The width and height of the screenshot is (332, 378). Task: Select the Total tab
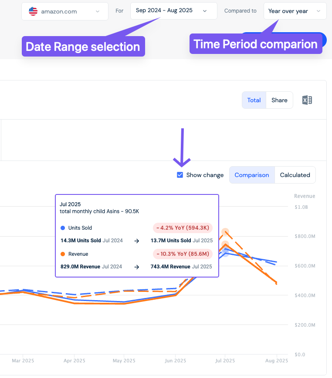pyautogui.click(x=254, y=100)
